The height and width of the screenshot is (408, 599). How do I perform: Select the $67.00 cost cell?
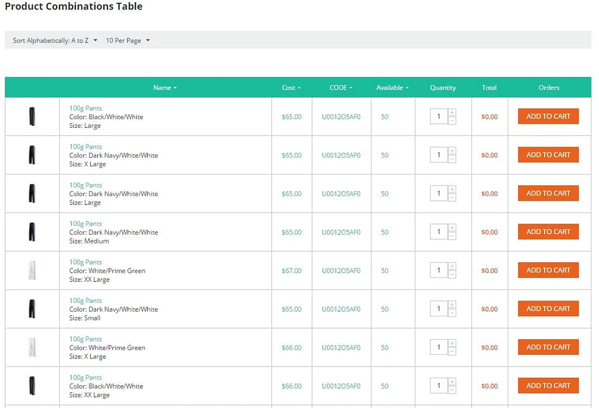point(291,271)
